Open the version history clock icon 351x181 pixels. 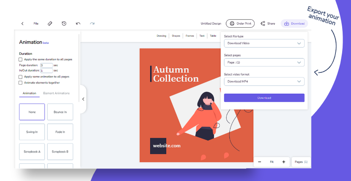coord(64,24)
